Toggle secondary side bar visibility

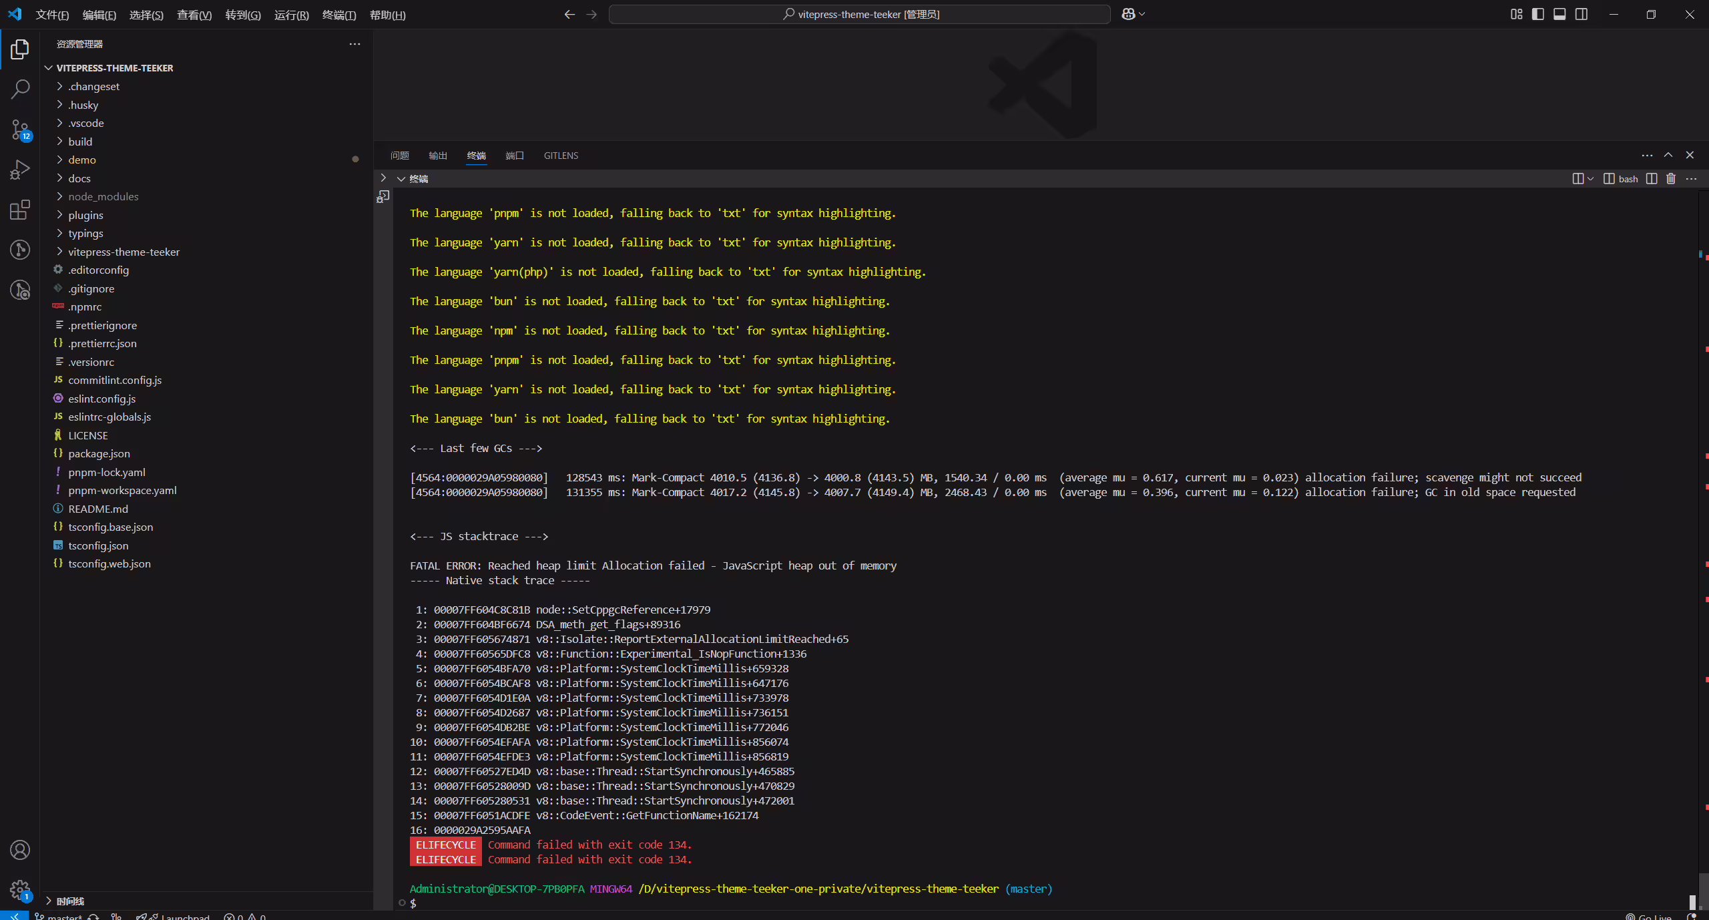[1581, 14]
